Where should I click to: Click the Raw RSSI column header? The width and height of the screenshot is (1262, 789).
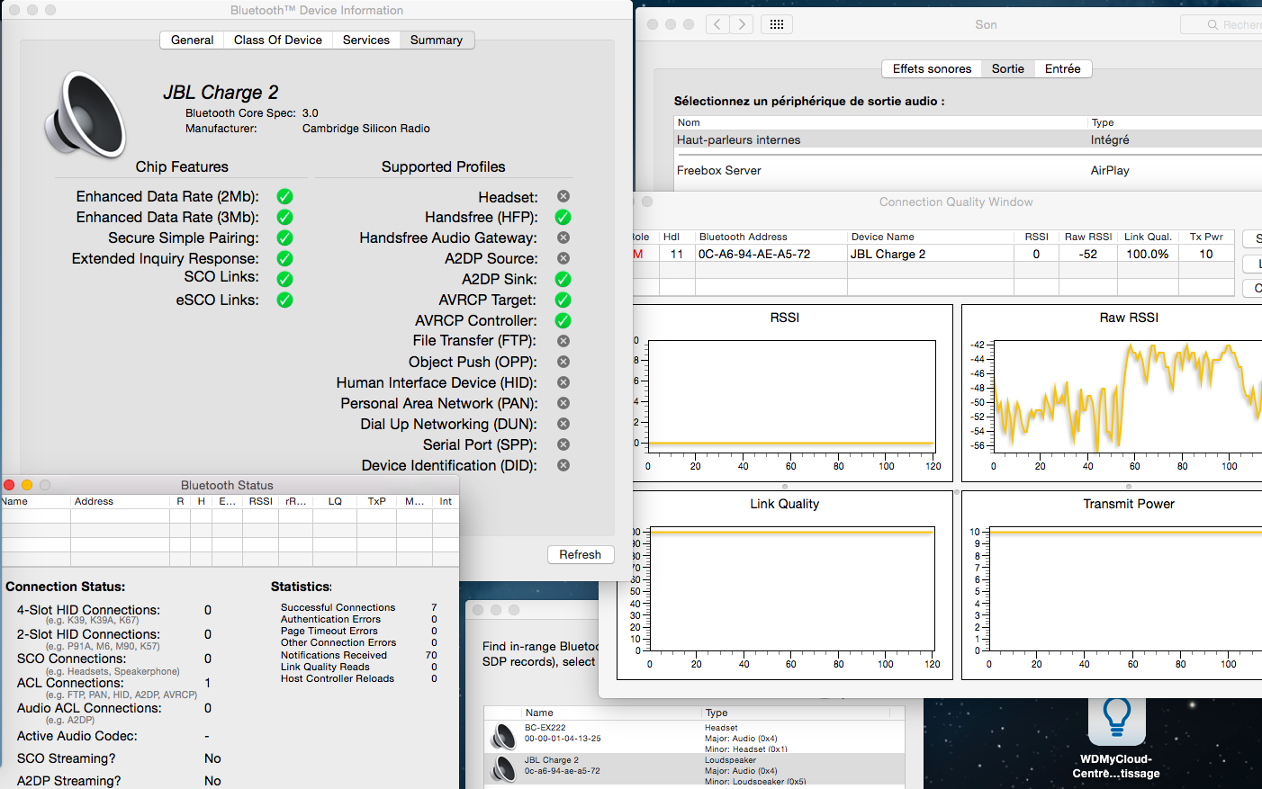1088,237
